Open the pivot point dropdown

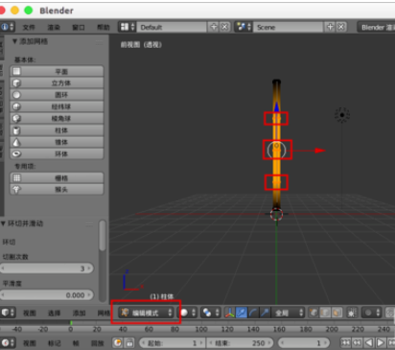pyautogui.click(x=211, y=313)
